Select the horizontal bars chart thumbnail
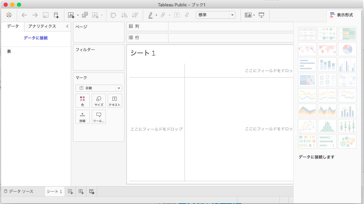This screenshot has width=364, height=204. click(x=307, y=65)
